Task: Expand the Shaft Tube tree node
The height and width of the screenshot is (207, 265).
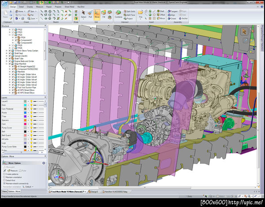Action: [7, 59]
